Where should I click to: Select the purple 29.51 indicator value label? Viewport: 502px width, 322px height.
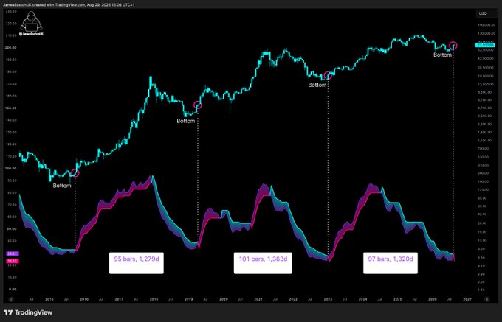(x=13, y=253)
